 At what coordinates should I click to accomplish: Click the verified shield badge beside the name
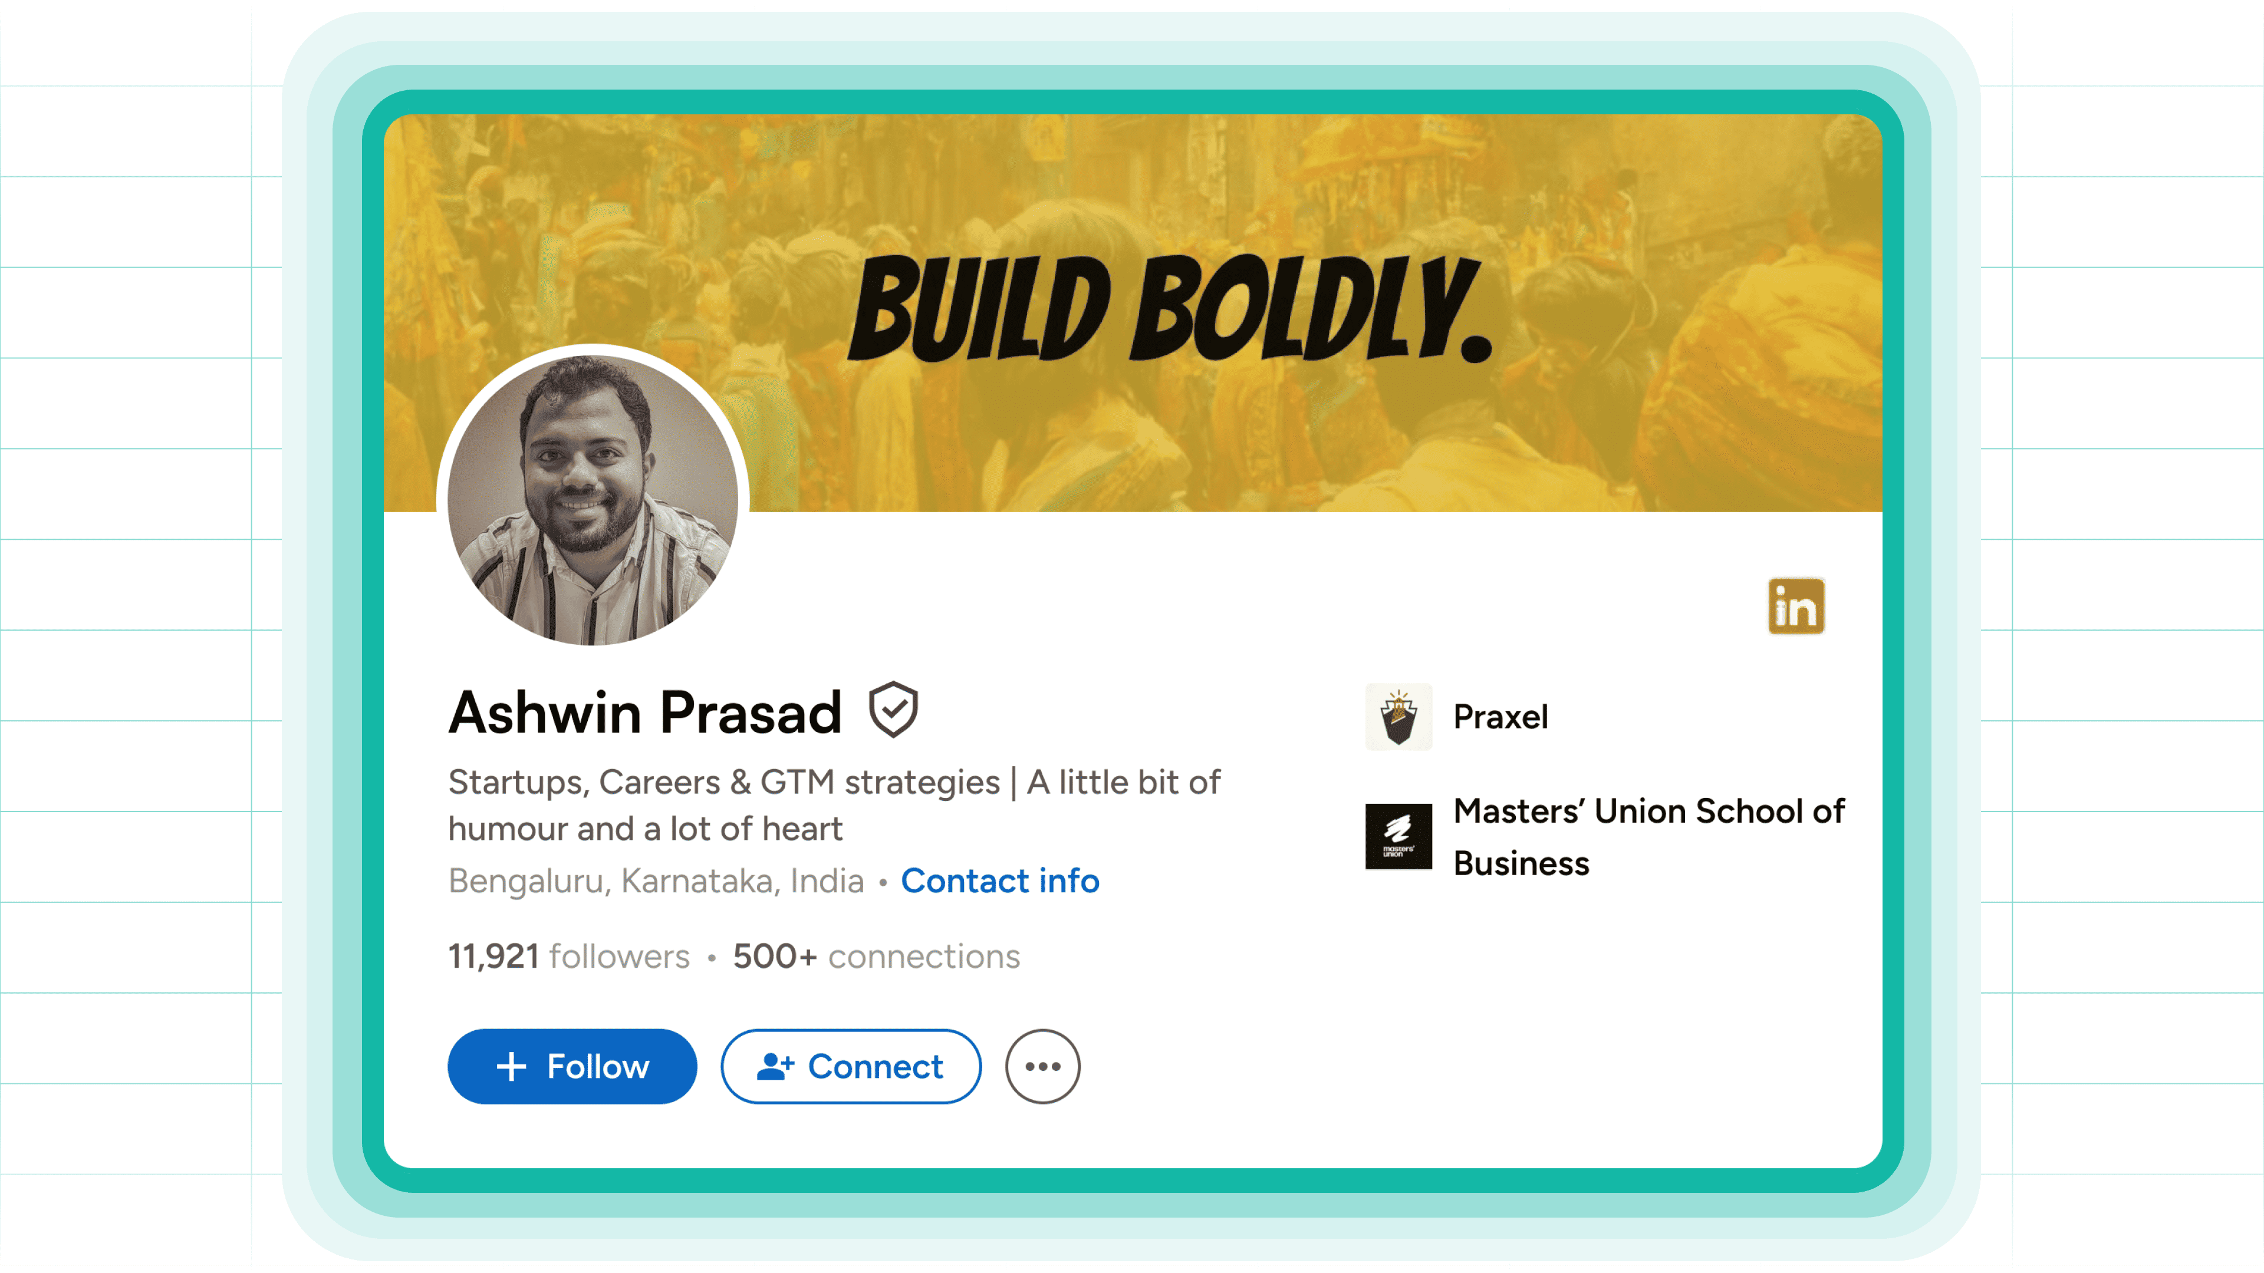(x=893, y=710)
